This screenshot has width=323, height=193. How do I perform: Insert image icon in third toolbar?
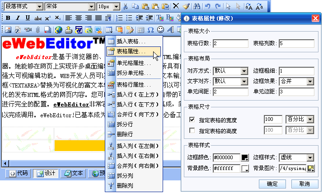[x=8, y=30]
